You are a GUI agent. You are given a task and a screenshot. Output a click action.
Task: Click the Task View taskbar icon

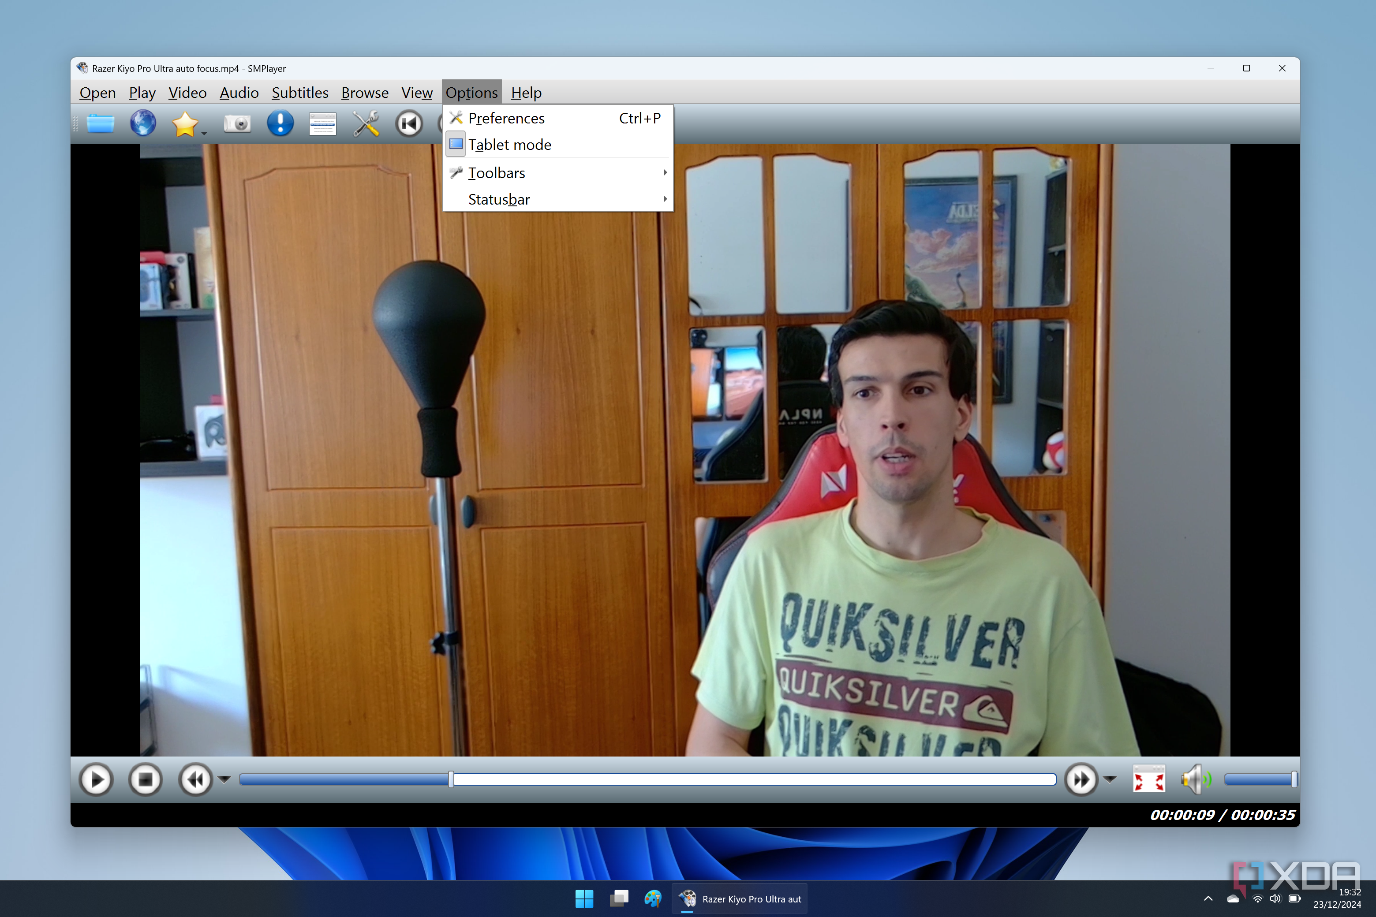click(619, 899)
